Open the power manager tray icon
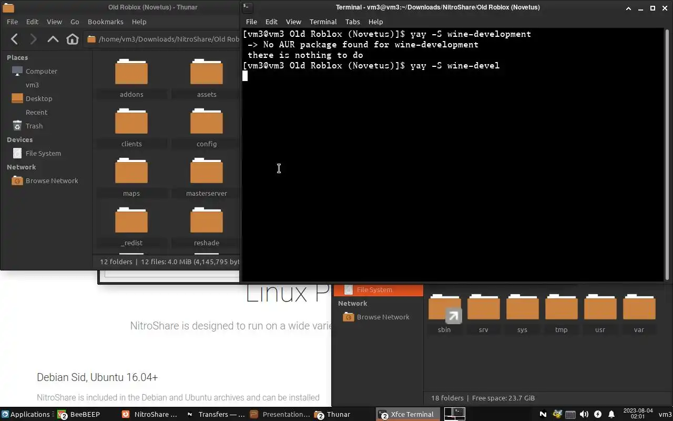The height and width of the screenshot is (421, 673). [598, 414]
